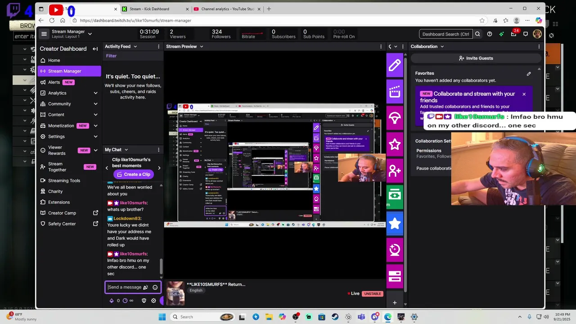Click the clapperboard Clip quick action tile
This screenshot has width=576, height=324.
[395, 92]
